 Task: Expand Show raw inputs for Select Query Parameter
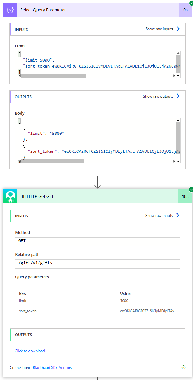click(162, 29)
